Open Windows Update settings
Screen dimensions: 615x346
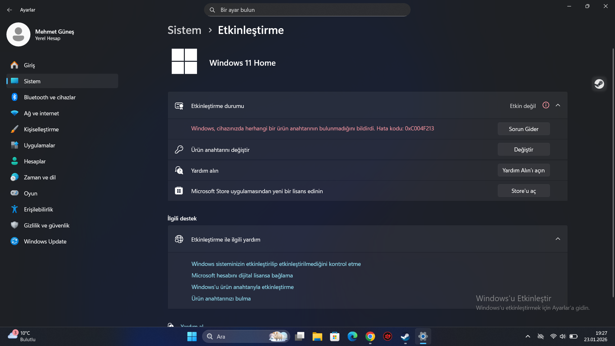point(62,241)
